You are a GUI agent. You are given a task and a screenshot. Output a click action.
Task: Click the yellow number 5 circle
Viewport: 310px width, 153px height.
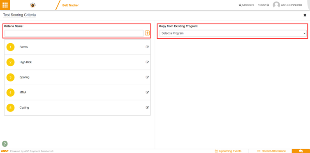point(10,107)
